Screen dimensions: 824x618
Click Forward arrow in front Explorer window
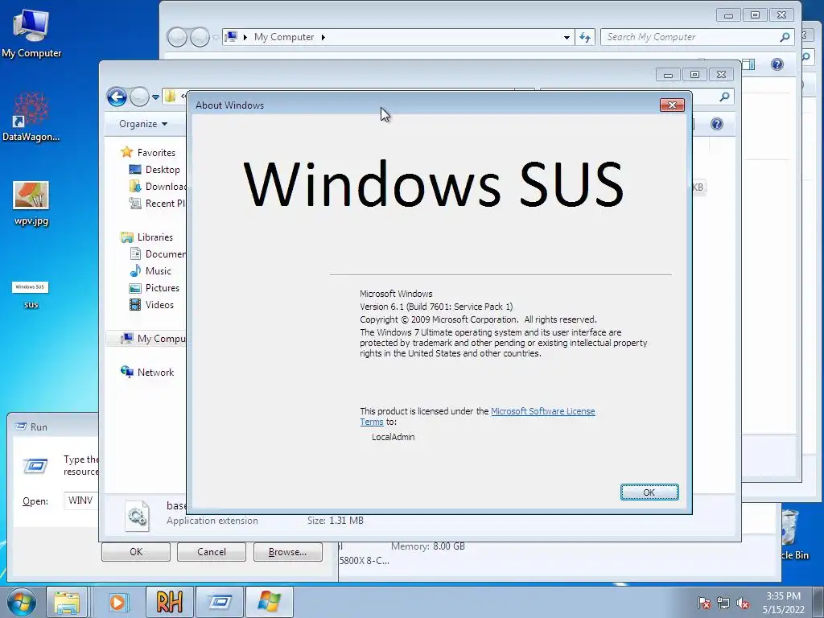[139, 97]
